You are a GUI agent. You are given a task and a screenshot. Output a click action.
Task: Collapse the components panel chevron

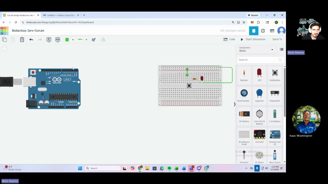coord(234,104)
